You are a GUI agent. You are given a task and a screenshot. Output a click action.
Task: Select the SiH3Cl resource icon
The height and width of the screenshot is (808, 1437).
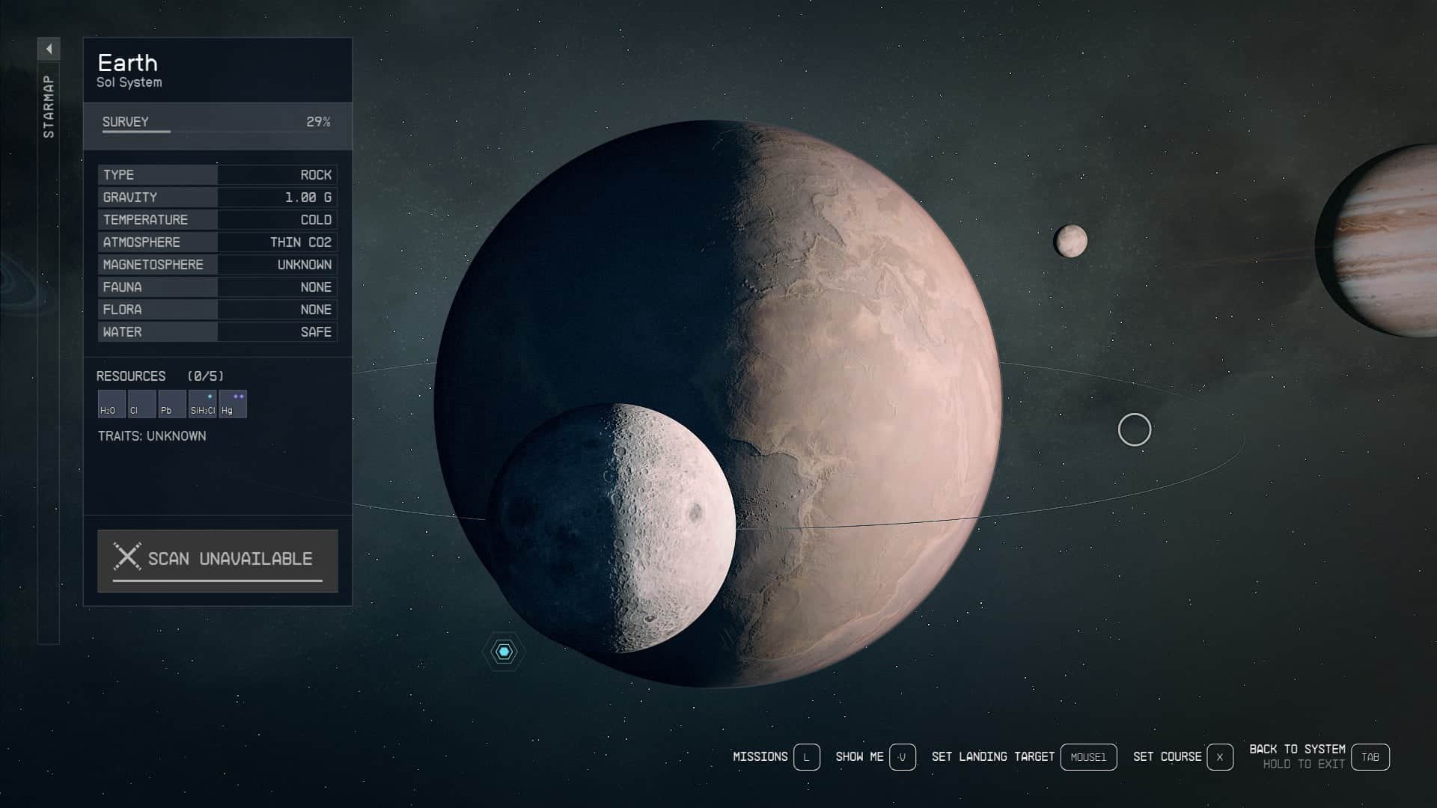203,404
